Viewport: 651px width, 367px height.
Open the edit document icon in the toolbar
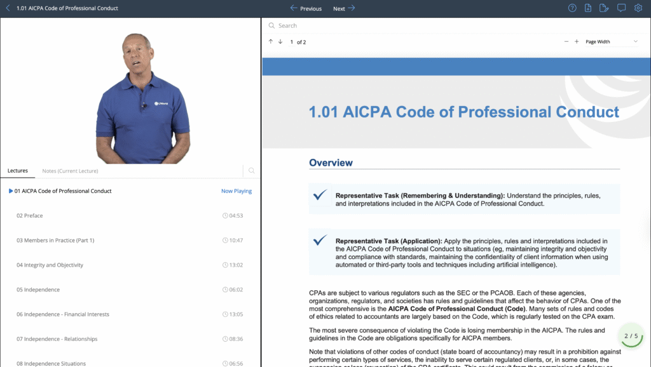click(x=604, y=8)
